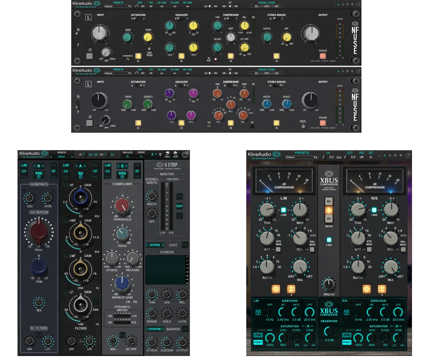The width and height of the screenshot is (433, 363).
Task: Expand the L/M ADV section in XBus
Action: point(291,289)
